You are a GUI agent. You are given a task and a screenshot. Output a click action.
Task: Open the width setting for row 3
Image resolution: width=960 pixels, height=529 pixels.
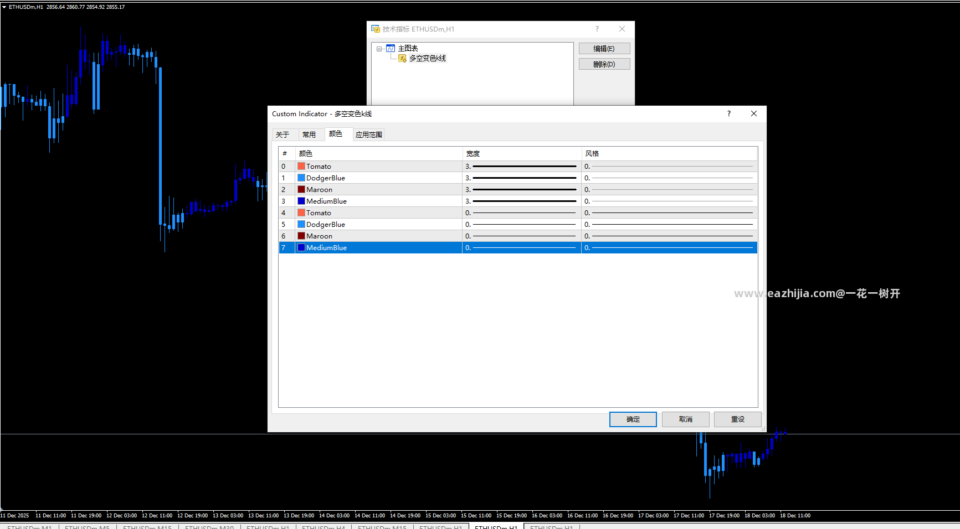(x=522, y=201)
